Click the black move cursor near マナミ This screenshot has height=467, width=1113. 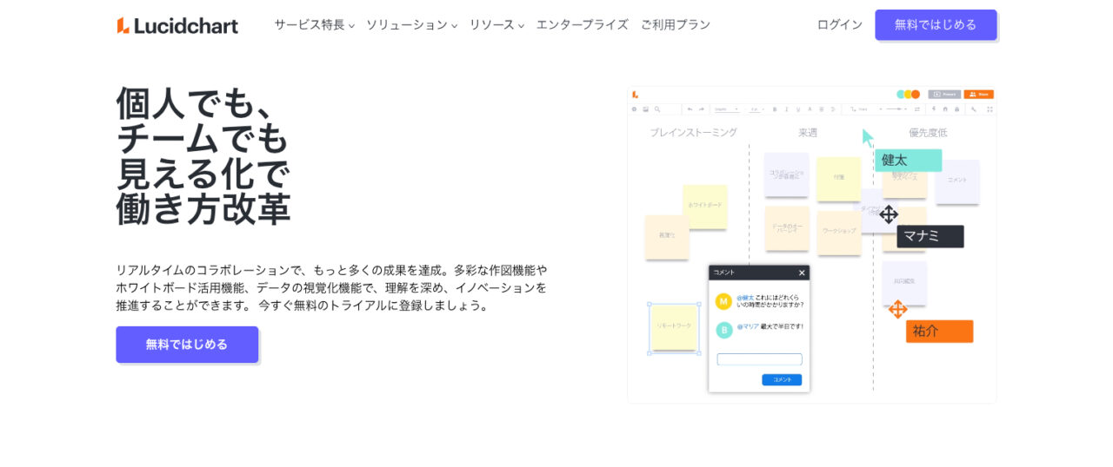[x=889, y=214]
